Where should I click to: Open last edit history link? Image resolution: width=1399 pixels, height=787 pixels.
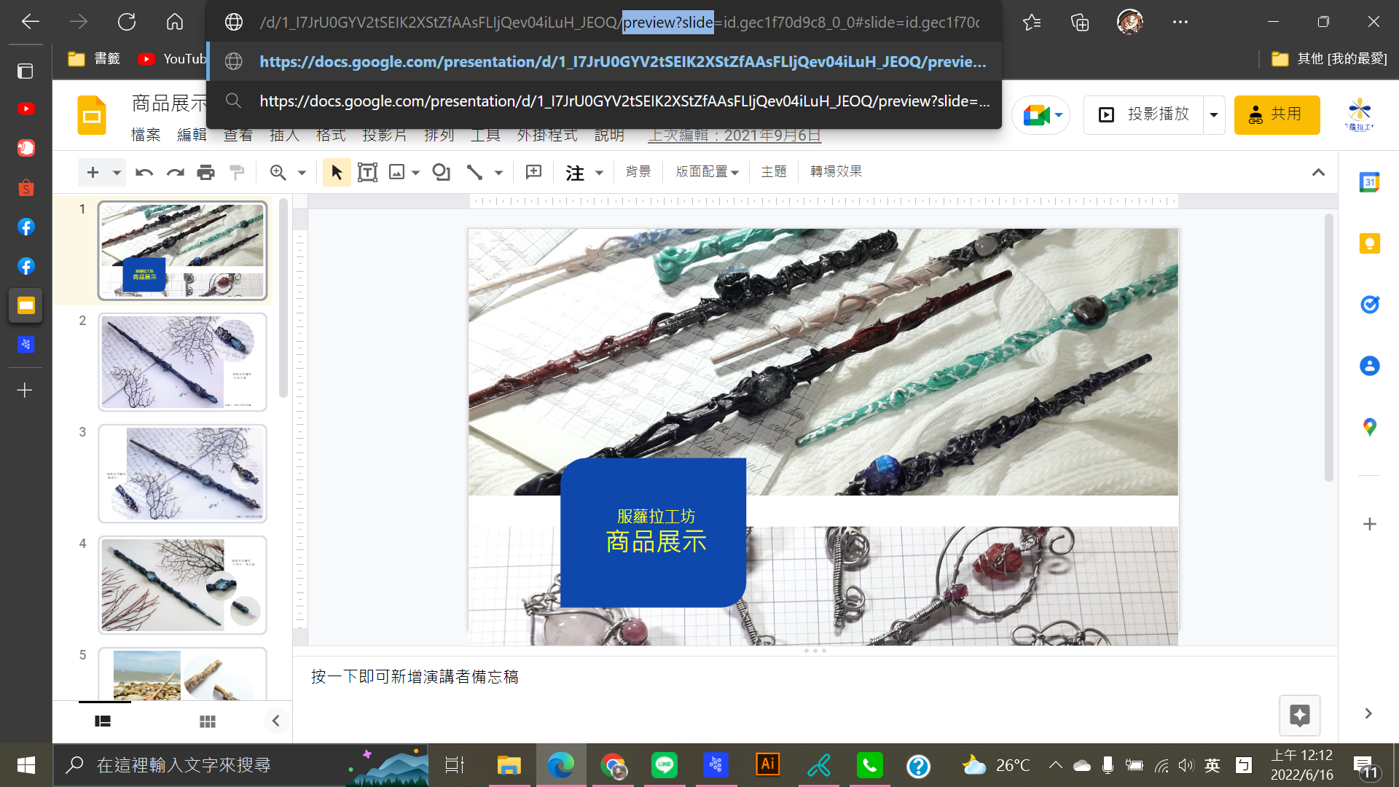click(x=734, y=136)
